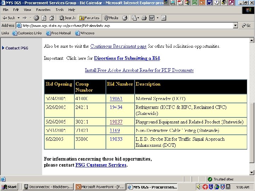
Task: Click the Discuss icon in the toolbar
Action: point(164,18)
